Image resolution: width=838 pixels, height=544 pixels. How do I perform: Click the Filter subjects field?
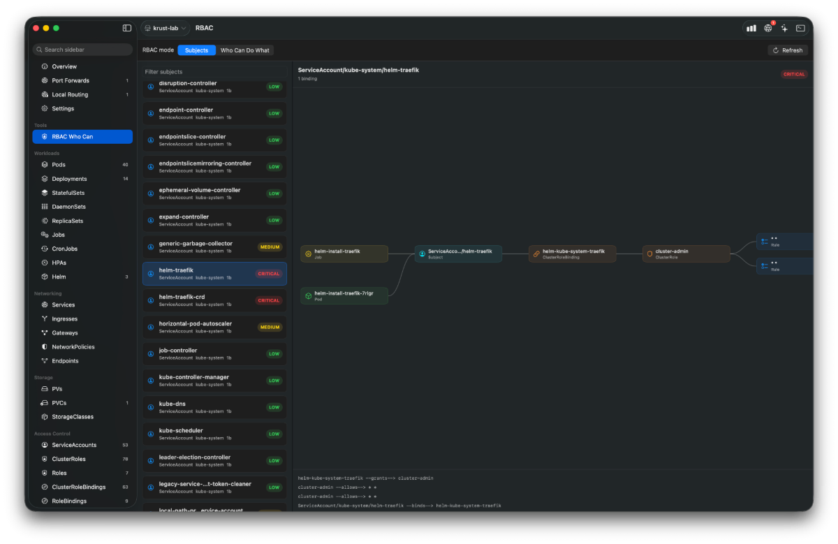[214, 72]
